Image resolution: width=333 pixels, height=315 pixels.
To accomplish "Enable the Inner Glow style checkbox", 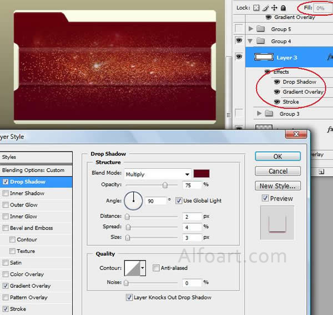I will 6,216.
